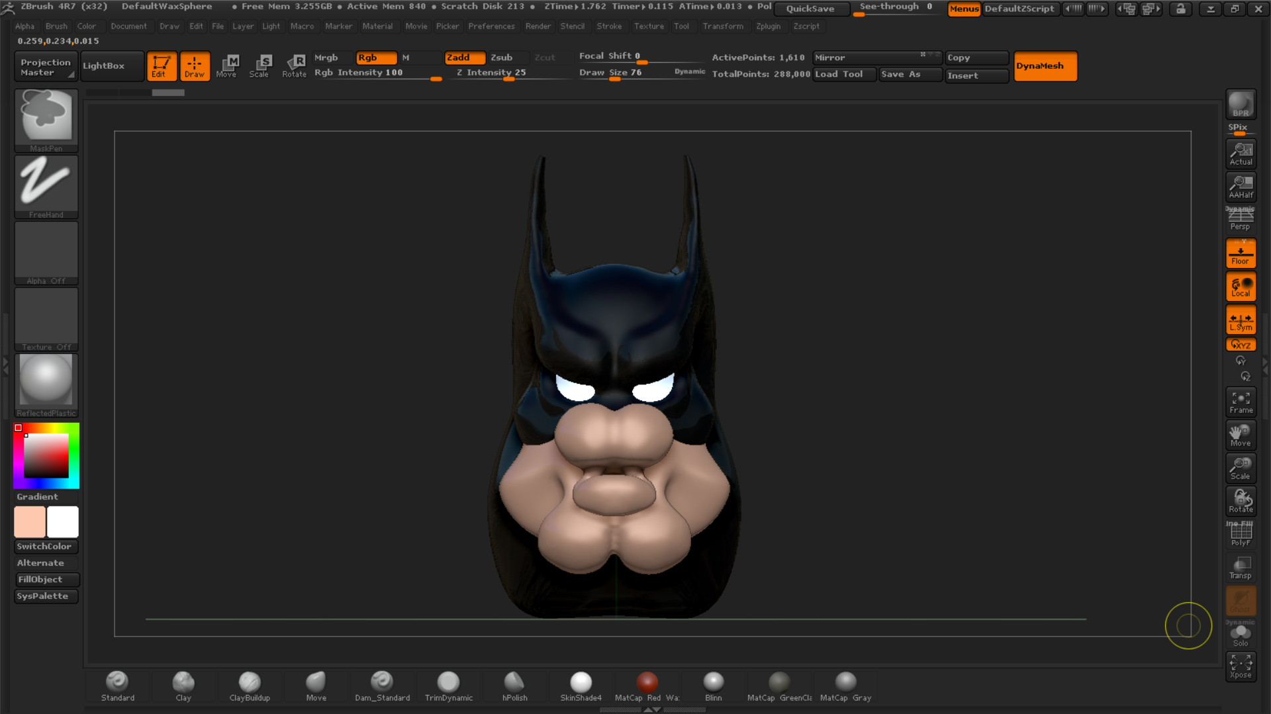Click the FillObject button
Image resolution: width=1271 pixels, height=714 pixels.
tap(46, 580)
